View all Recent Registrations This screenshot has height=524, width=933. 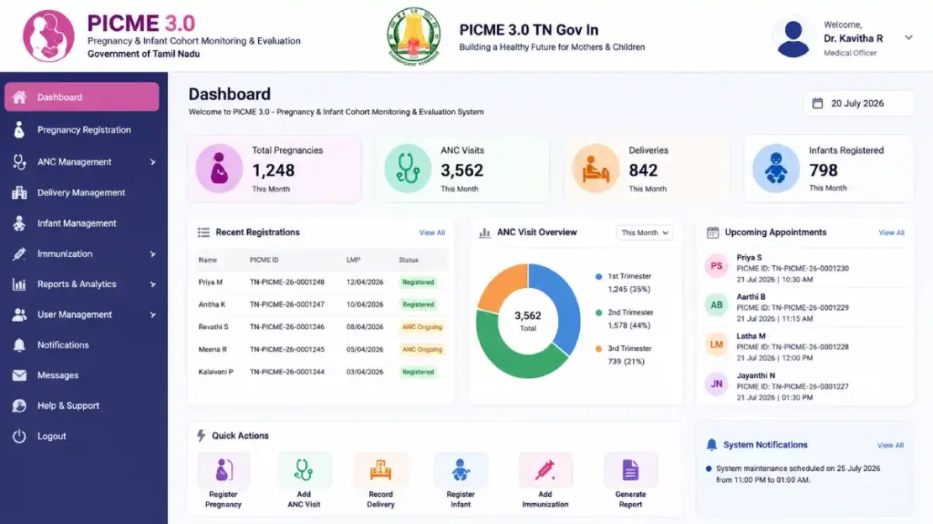tap(432, 233)
